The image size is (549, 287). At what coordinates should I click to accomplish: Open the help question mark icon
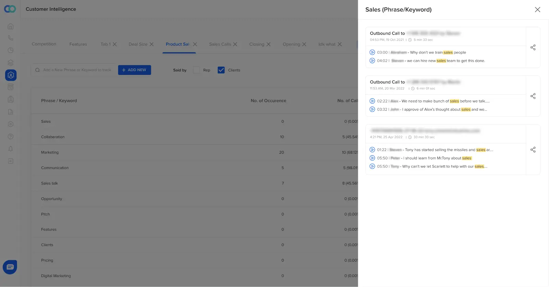[x=11, y=136]
